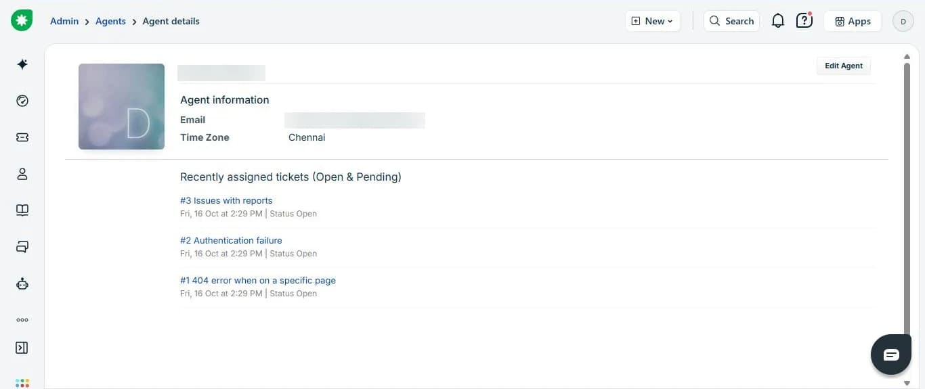This screenshot has width=925, height=389.
Task: Click the vertical scrollbar thumb
Action: [x=907, y=203]
